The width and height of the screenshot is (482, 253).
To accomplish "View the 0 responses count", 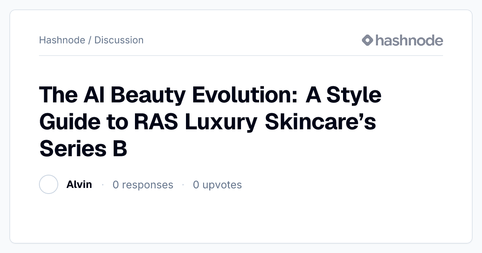I will (143, 185).
